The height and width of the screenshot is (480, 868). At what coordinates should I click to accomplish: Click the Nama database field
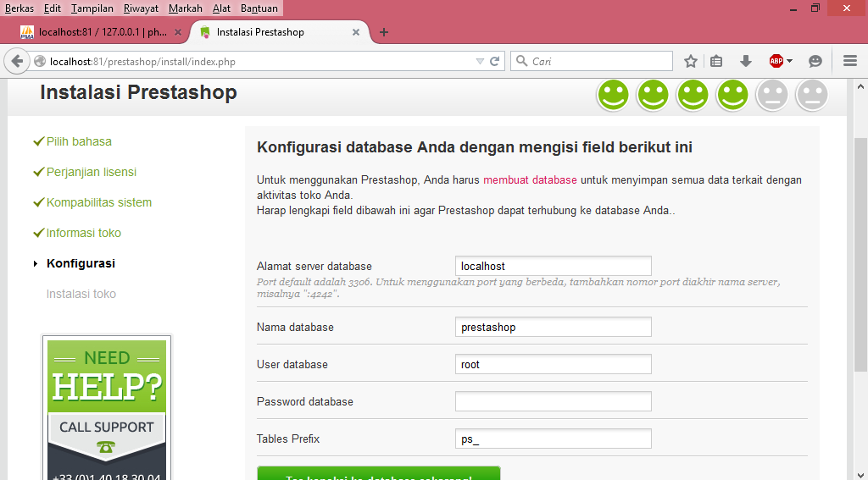tap(553, 327)
